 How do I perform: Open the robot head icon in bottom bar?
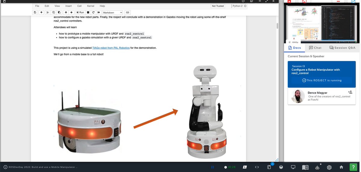317,167
